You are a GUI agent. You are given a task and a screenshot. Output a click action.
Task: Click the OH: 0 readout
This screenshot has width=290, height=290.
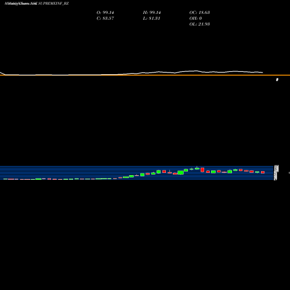(195, 19)
